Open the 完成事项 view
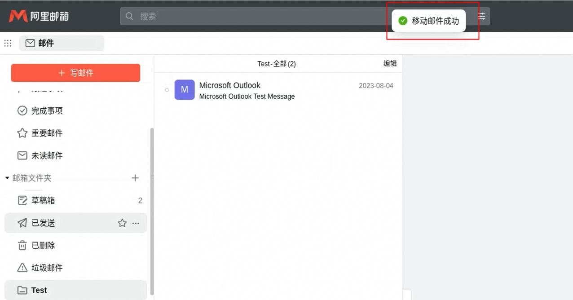573x300 pixels. [47, 111]
